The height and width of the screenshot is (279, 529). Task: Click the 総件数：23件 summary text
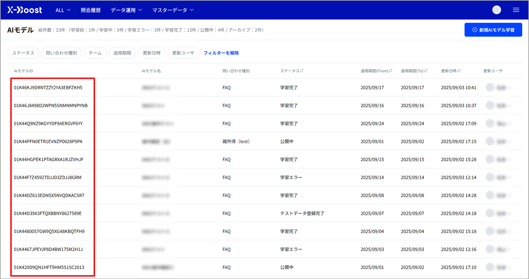(x=52, y=30)
